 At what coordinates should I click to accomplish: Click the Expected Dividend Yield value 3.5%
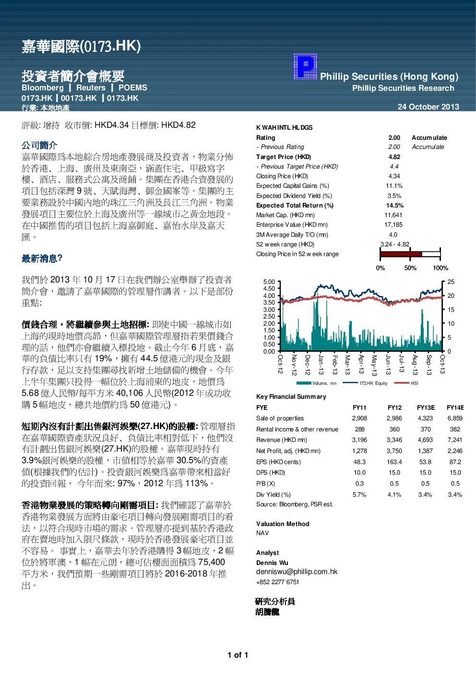[394, 196]
